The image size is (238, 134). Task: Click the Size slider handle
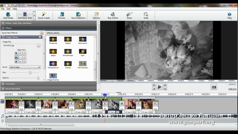click(x=30, y=73)
